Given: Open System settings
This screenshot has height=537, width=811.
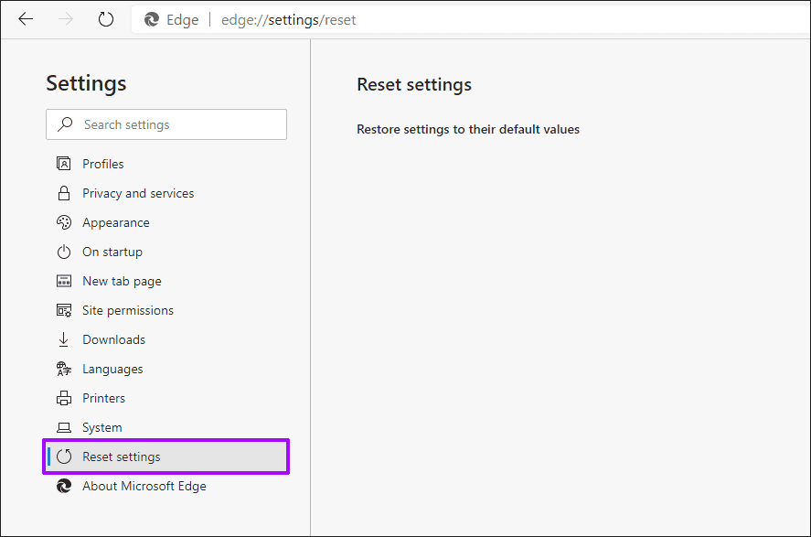Looking at the screenshot, I should point(101,428).
